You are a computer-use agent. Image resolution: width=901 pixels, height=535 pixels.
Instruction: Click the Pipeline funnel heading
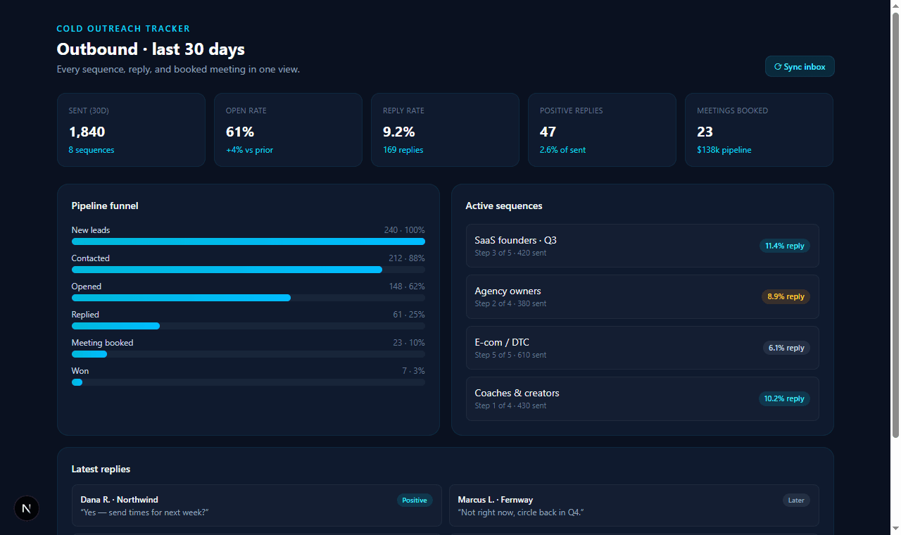[105, 206]
